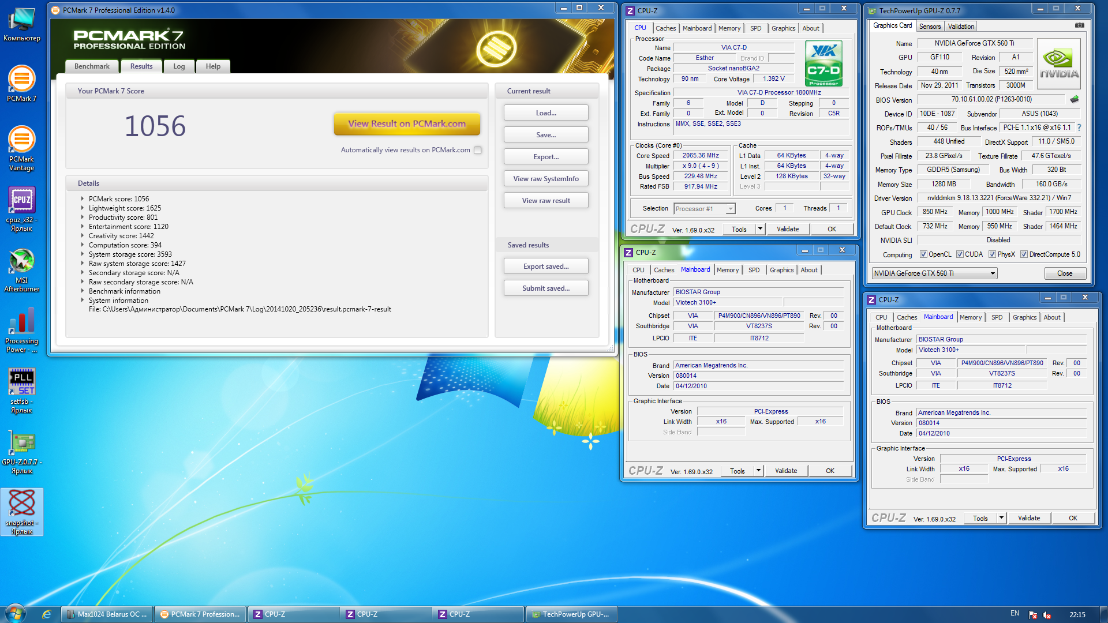Launch PCMark 7 desktop shortcut

coord(21,84)
